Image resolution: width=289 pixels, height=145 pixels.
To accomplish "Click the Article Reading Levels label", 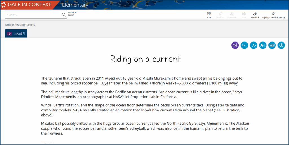I will (x=20, y=25).
